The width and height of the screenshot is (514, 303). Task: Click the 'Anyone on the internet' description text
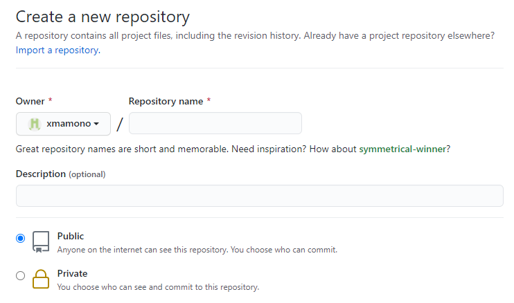(197, 250)
